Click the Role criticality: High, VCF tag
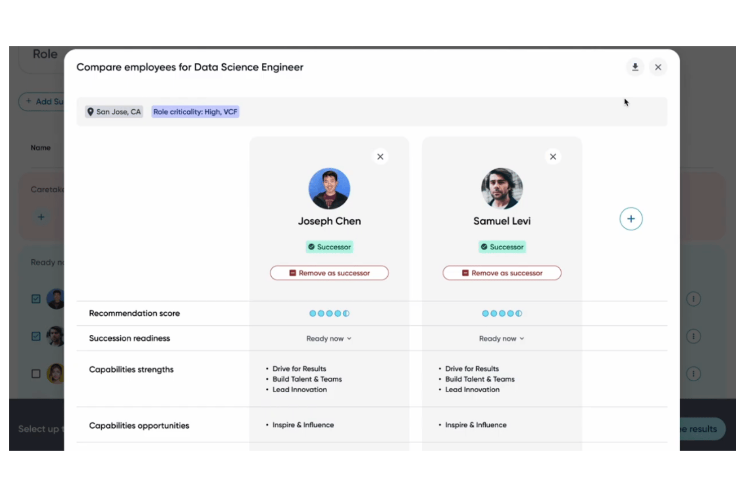Screen dimensions: 745x497 195,112
